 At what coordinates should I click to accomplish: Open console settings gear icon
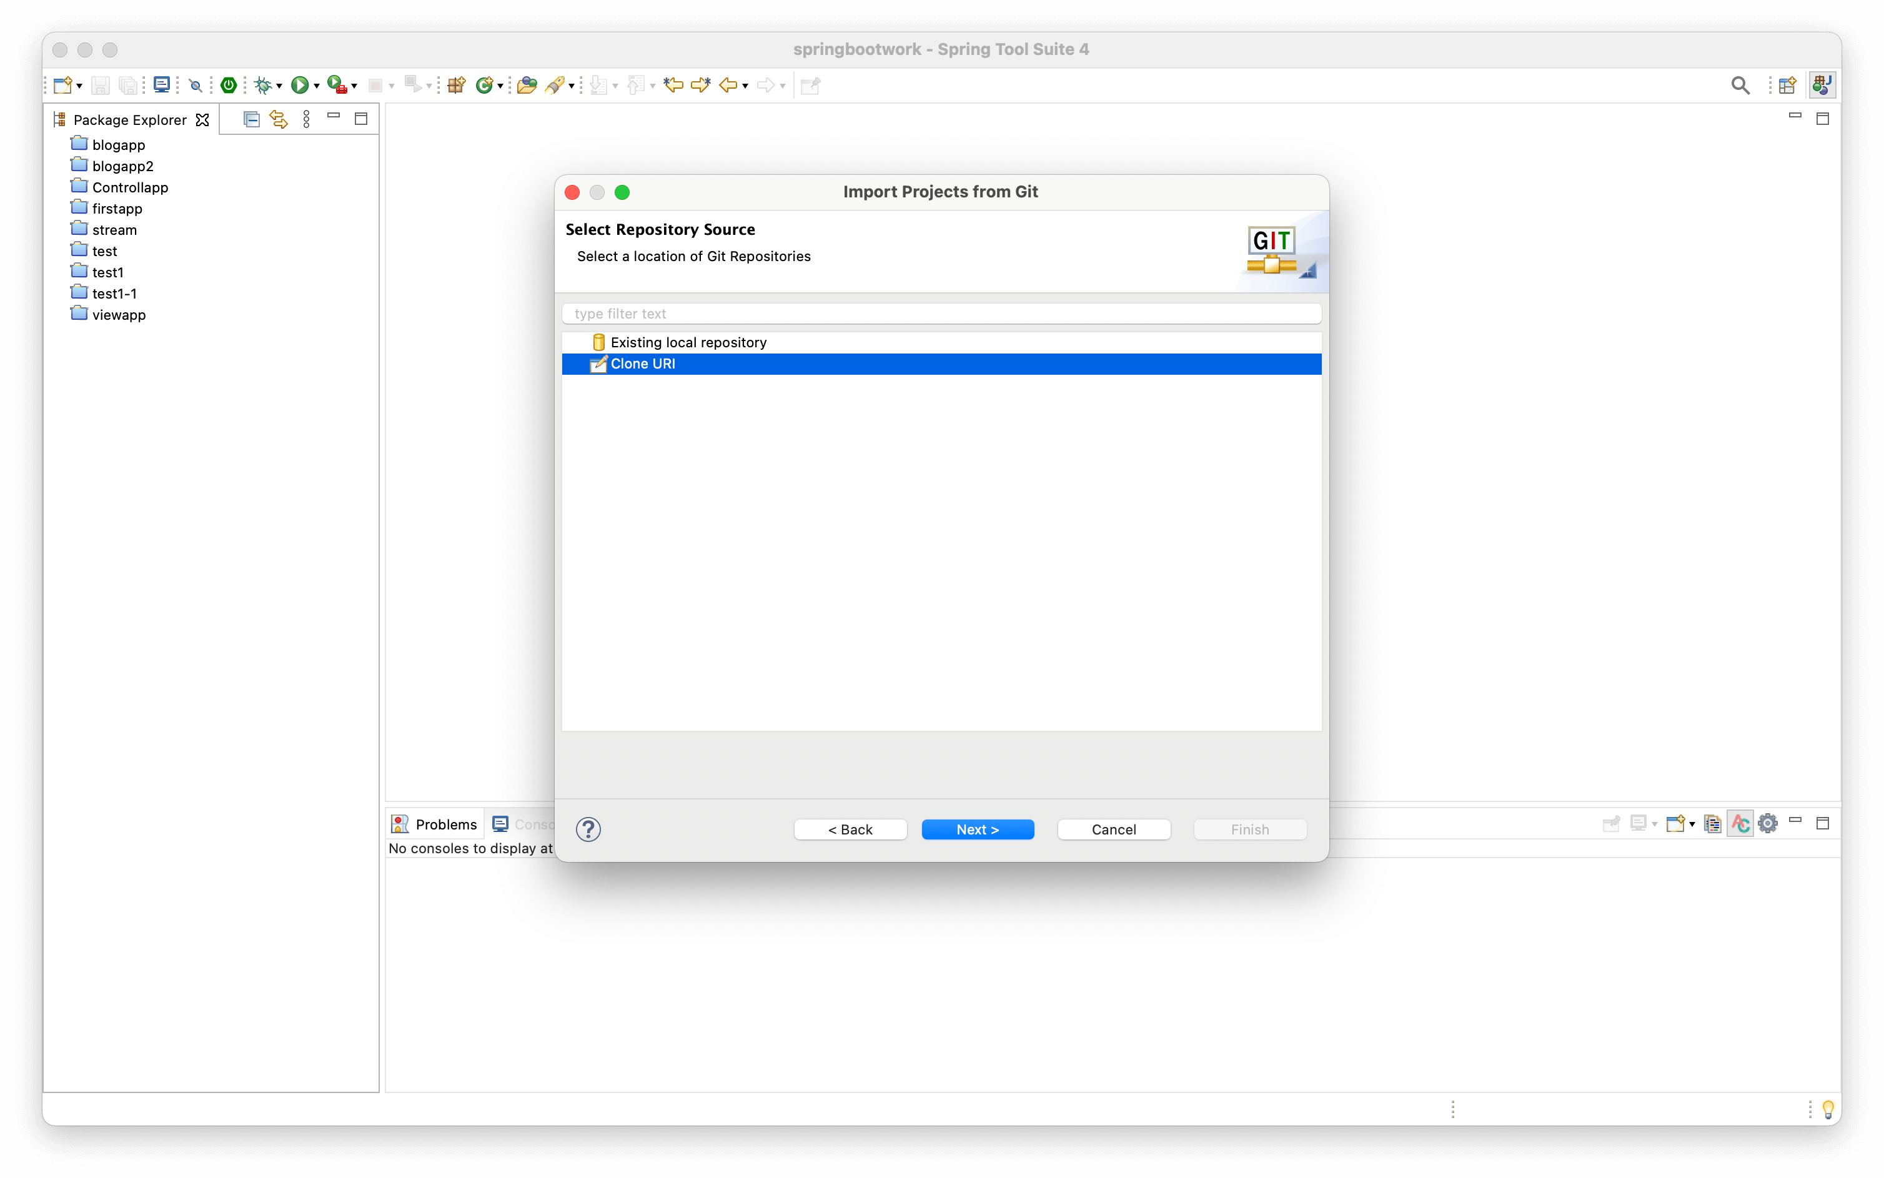[1768, 823]
